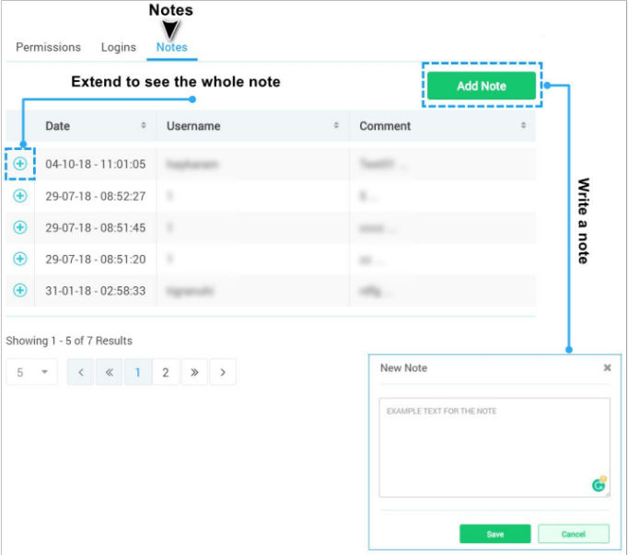Image resolution: width=628 pixels, height=555 pixels.
Task: Expand the note dated 31-01-18 02:58:33
Action: [19, 290]
